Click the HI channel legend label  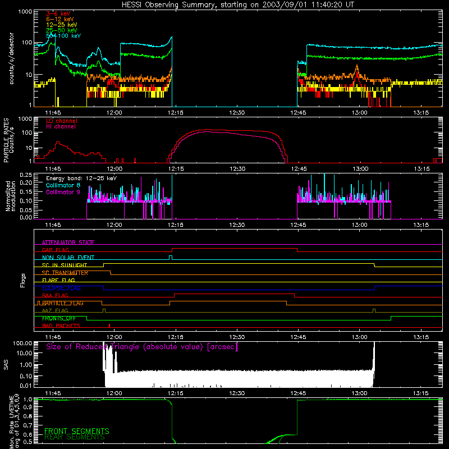(61, 127)
